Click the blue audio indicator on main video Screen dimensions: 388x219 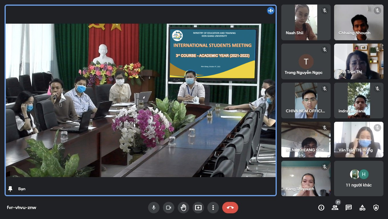pyautogui.click(x=270, y=11)
